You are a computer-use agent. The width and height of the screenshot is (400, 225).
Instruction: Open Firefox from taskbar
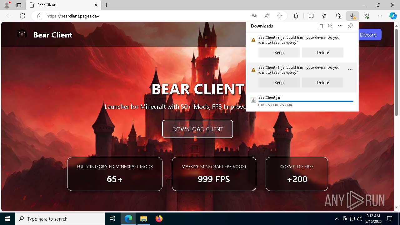pyautogui.click(x=159, y=219)
